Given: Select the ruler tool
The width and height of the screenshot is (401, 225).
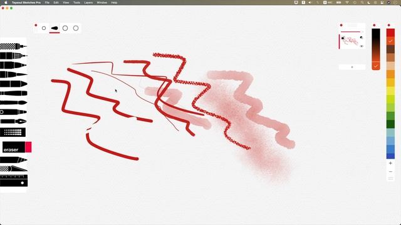Looking at the screenshot, I should coord(14,181).
